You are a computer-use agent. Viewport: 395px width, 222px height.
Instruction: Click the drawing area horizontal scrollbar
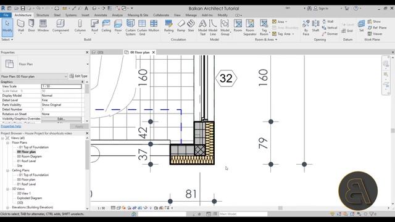click(x=280, y=208)
